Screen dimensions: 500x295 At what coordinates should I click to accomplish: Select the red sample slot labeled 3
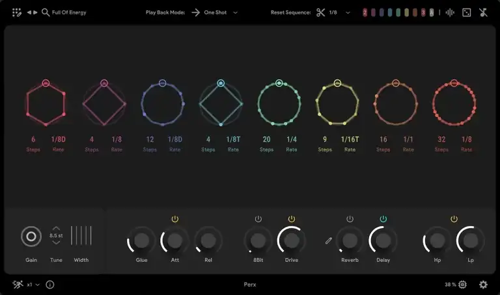click(423, 13)
